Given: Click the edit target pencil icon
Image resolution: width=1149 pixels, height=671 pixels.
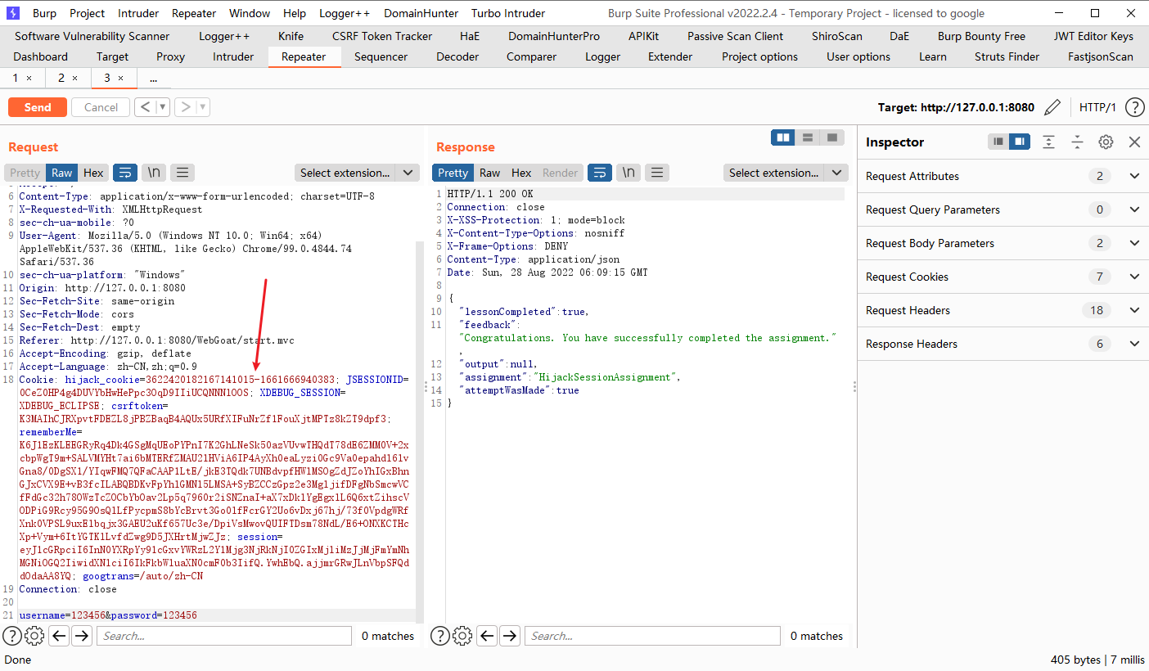Looking at the screenshot, I should tap(1053, 107).
